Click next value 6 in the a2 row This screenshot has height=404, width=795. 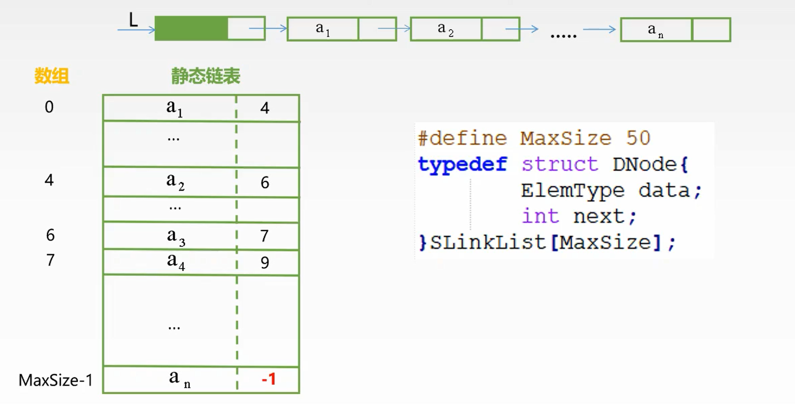point(265,183)
